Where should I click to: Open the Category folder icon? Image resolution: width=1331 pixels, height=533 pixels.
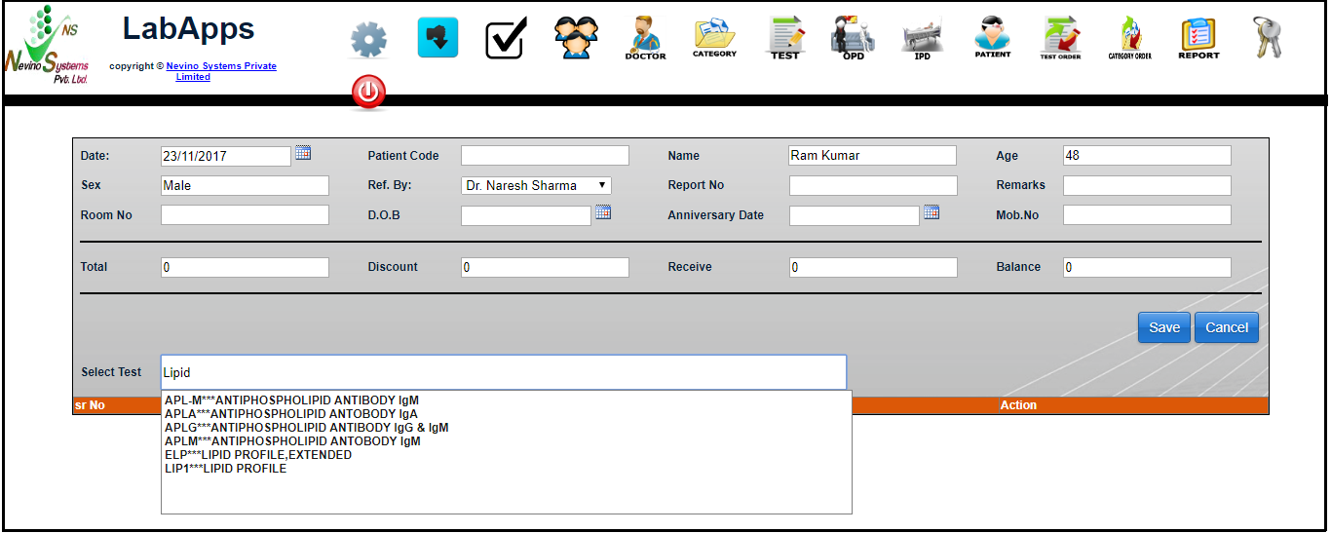pos(714,38)
